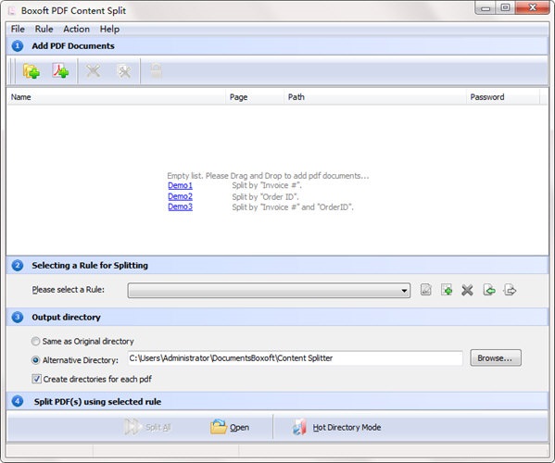Click the Open folder icon at bottom
This screenshot has width=555, height=463.
(x=219, y=427)
